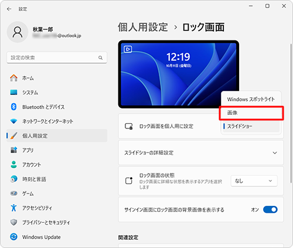Open ホーム settings page
Image resolution: width=293 pixels, height=248 pixels.
coord(57,78)
